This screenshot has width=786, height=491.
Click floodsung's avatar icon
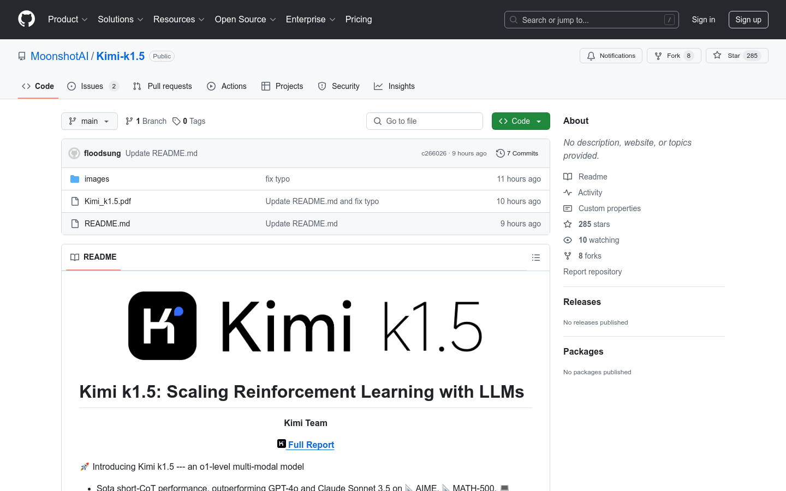[x=74, y=153]
